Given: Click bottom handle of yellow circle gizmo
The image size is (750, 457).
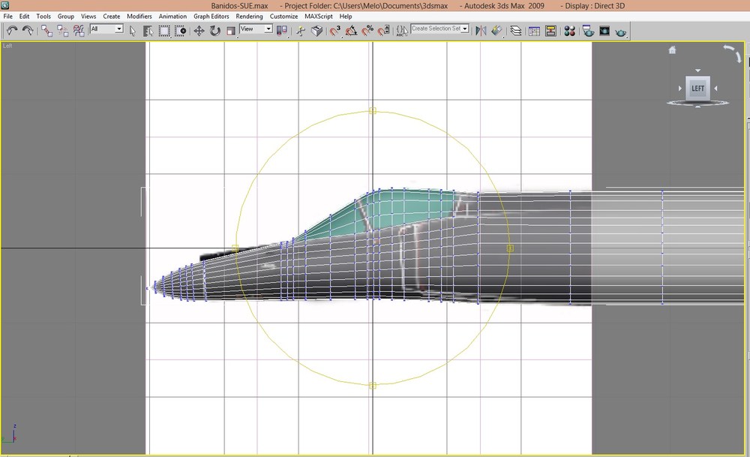Looking at the screenshot, I should coord(373,385).
